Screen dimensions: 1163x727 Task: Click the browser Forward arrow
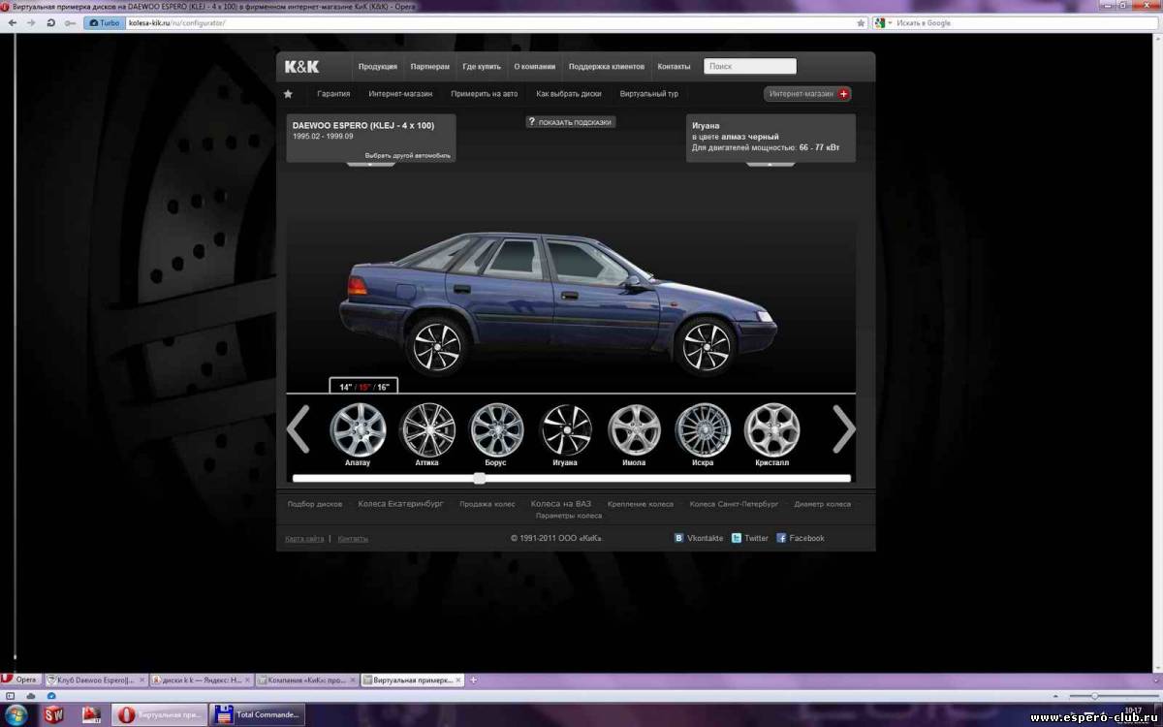31,22
